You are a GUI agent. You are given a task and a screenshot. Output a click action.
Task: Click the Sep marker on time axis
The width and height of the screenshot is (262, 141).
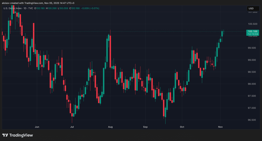[145, 127]
